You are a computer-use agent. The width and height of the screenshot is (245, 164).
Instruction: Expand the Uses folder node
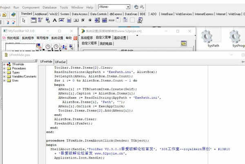[4, 80]
